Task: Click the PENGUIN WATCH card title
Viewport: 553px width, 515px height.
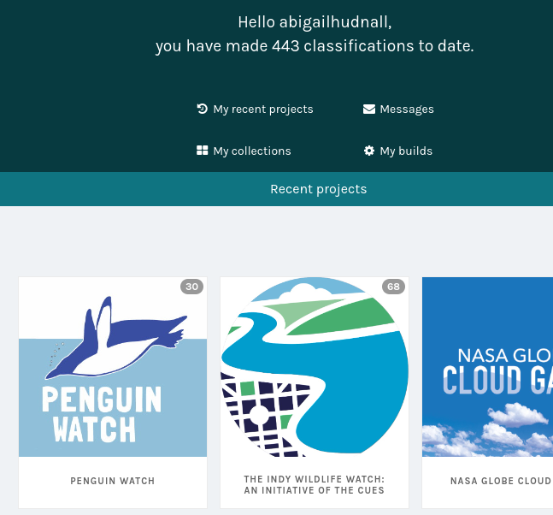Action: point(113,481)
